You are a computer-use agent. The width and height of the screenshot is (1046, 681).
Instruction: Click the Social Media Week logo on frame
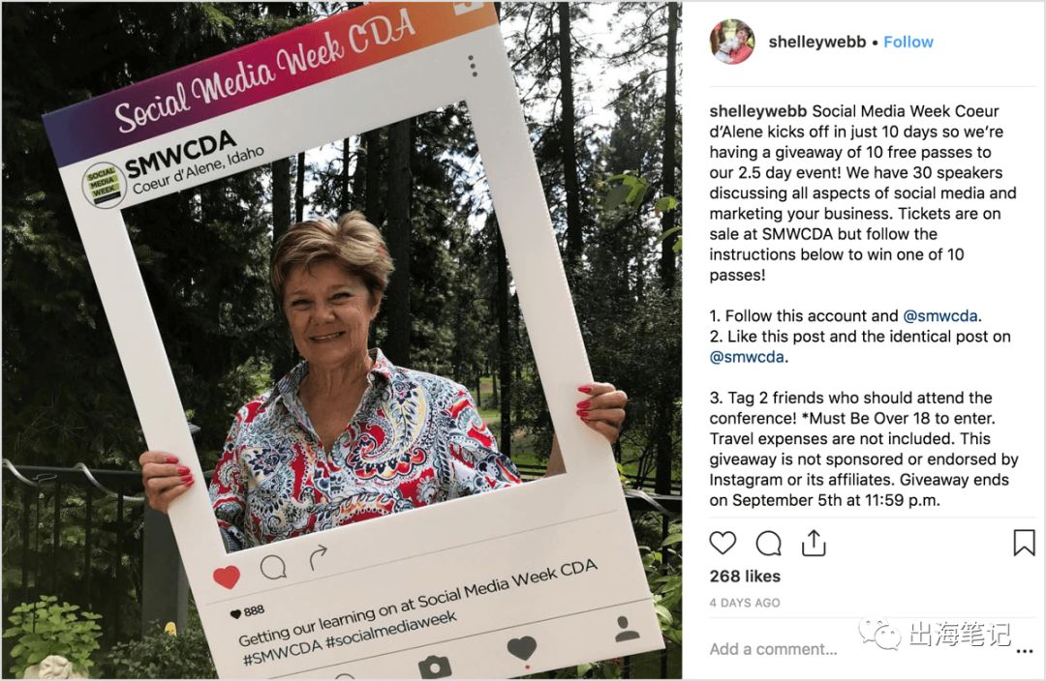tap(104, 184)
